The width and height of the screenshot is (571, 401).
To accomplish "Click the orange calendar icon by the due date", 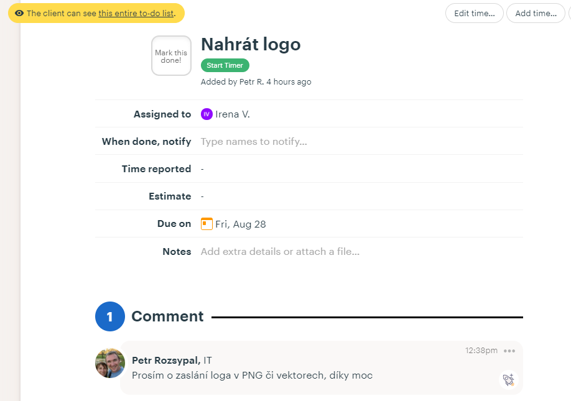I will tap(207, 224).
